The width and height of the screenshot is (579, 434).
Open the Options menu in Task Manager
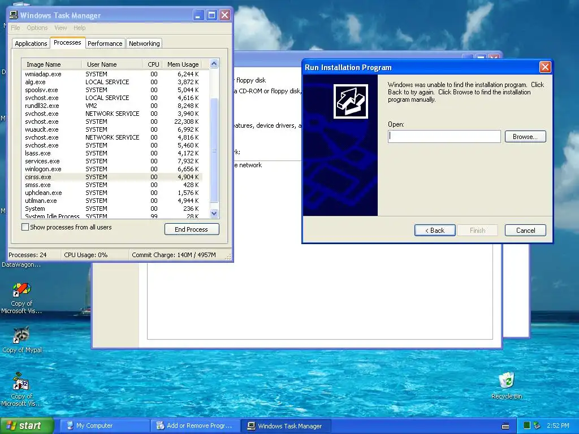[x=37, y=28]
